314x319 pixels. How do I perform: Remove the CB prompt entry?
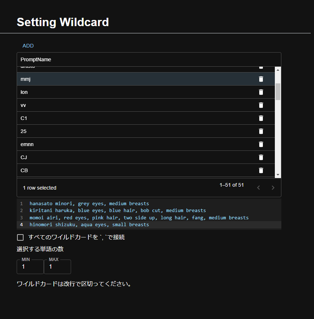point(261,170)
